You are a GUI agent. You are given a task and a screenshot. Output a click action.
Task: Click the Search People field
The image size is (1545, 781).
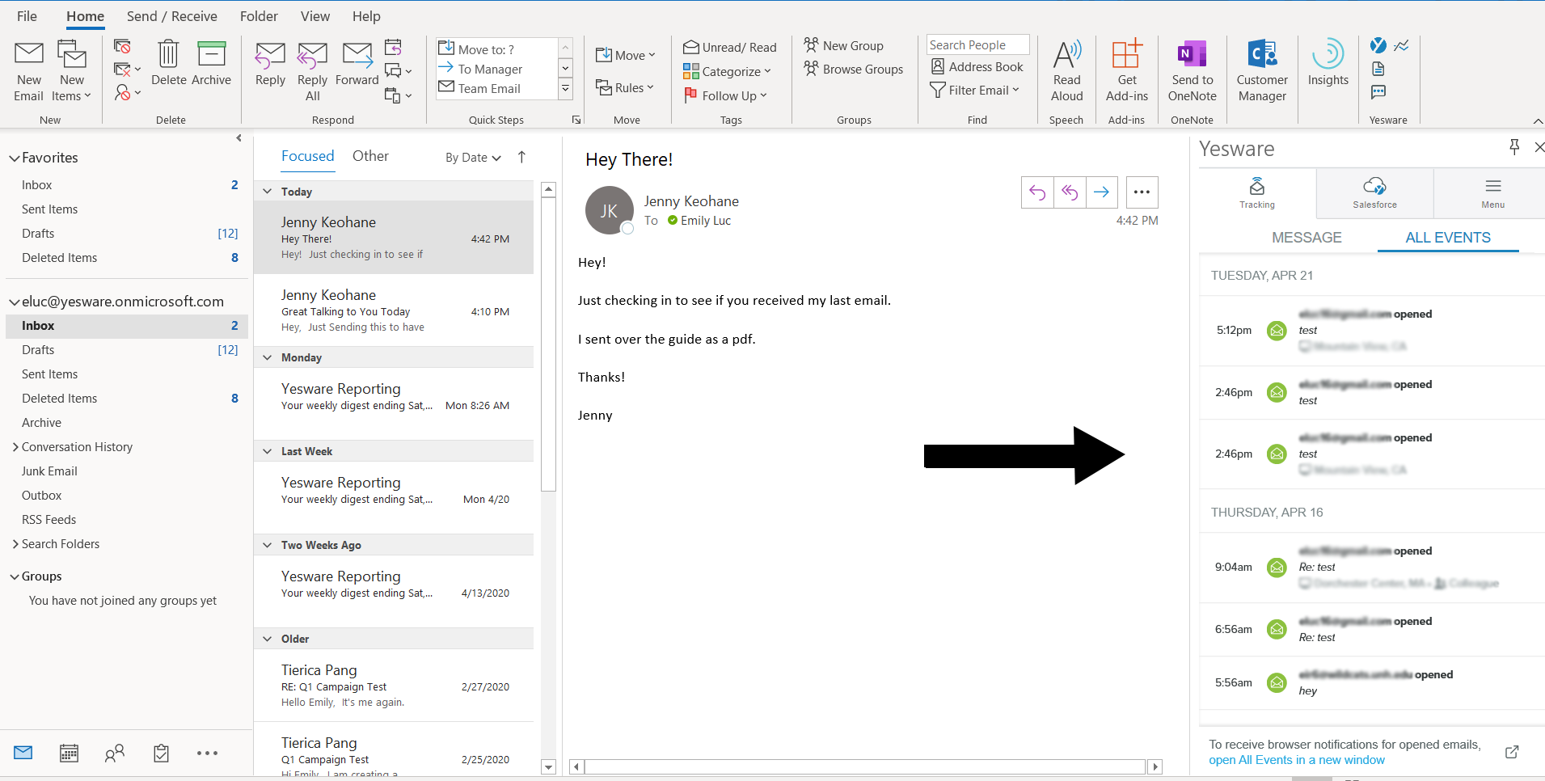[x=977, y=44]
